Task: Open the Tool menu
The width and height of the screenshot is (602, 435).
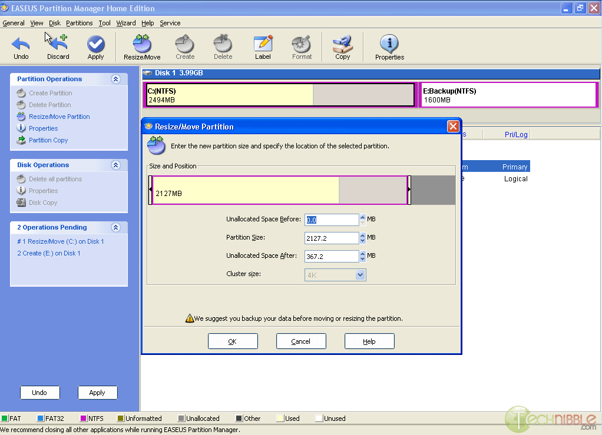Action: pyautogui.click(x=104, y=23)
